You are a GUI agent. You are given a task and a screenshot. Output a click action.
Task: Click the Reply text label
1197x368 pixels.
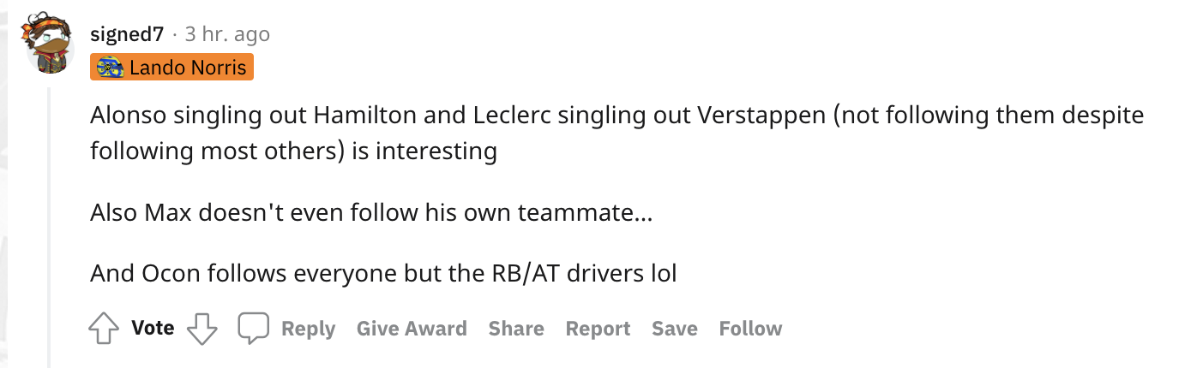(x=308, y=329)
